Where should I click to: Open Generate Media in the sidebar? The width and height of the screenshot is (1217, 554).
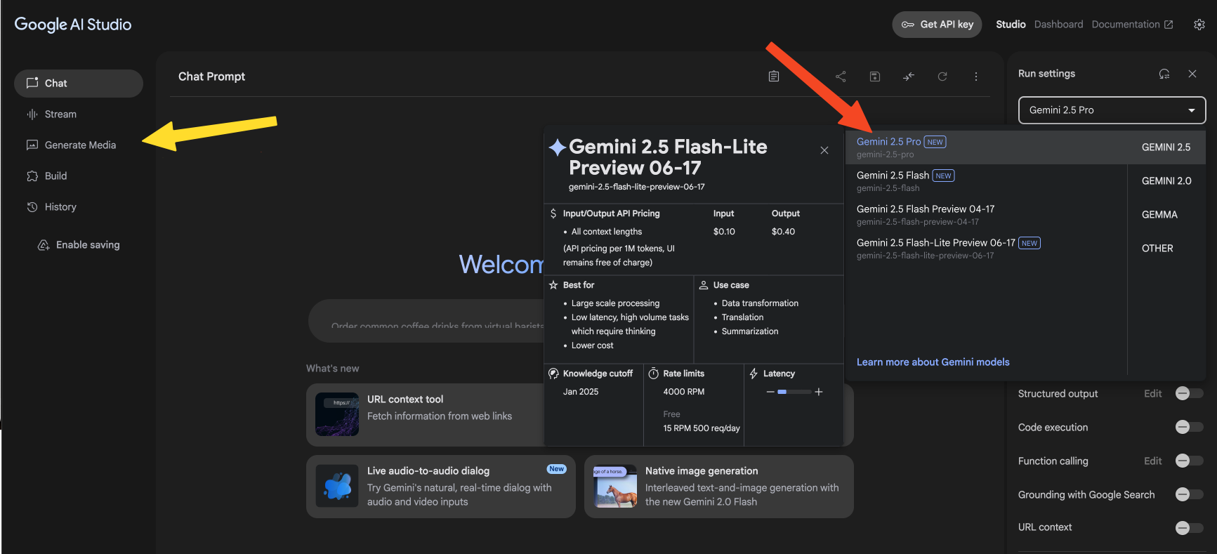(x=79, y=145)
